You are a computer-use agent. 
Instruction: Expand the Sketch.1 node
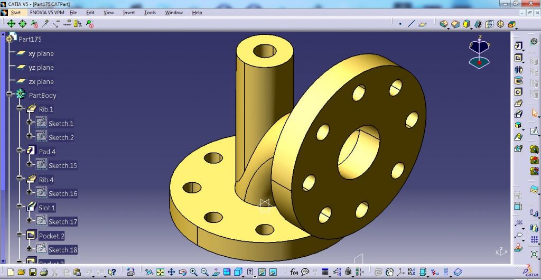coord(30,122)
